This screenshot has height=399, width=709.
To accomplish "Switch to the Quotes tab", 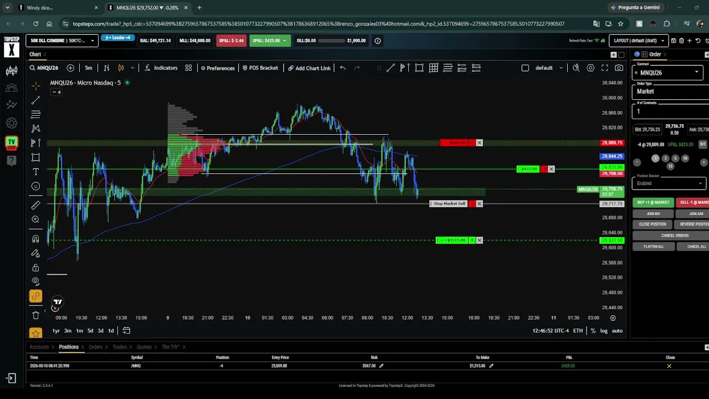I will point(144,347).
